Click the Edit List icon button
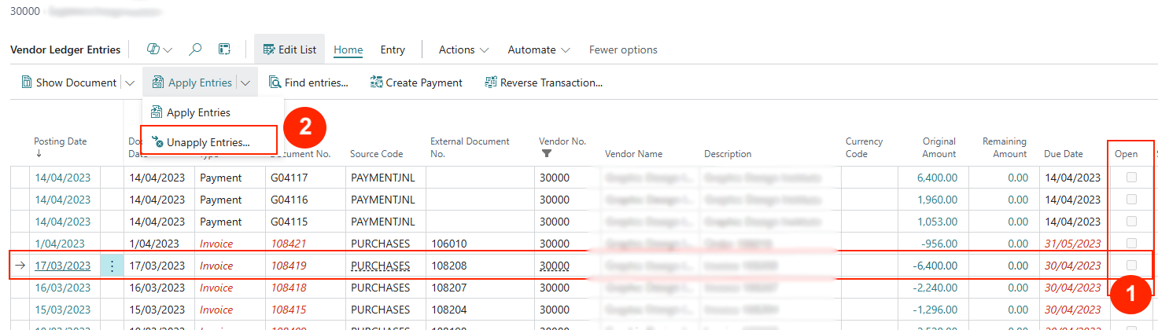 (x=268, y=49)
